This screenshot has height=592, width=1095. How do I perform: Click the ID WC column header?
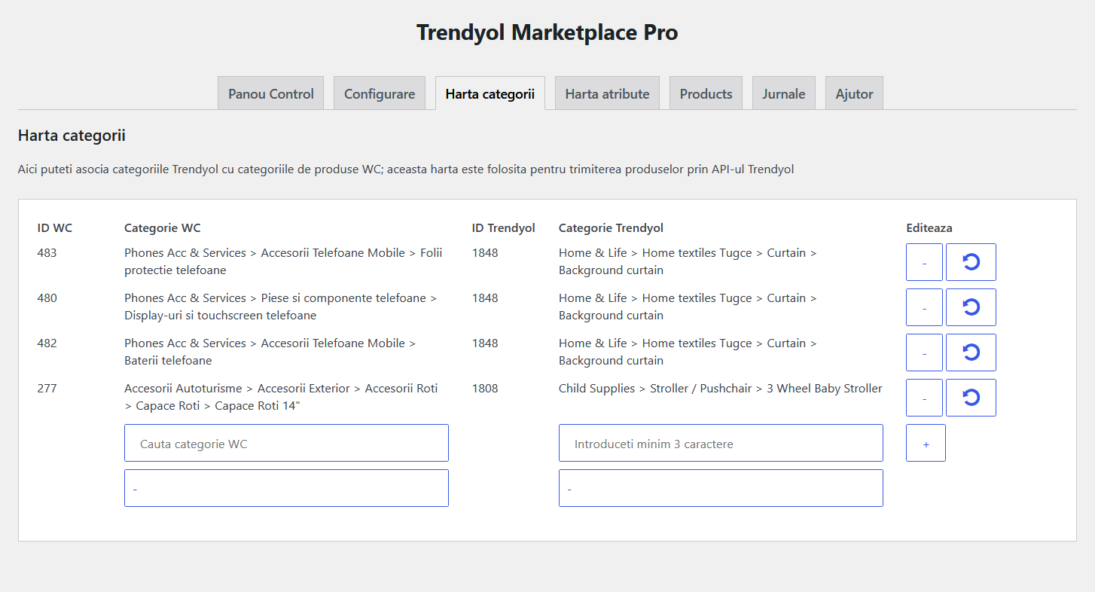(x=55, y=228)
